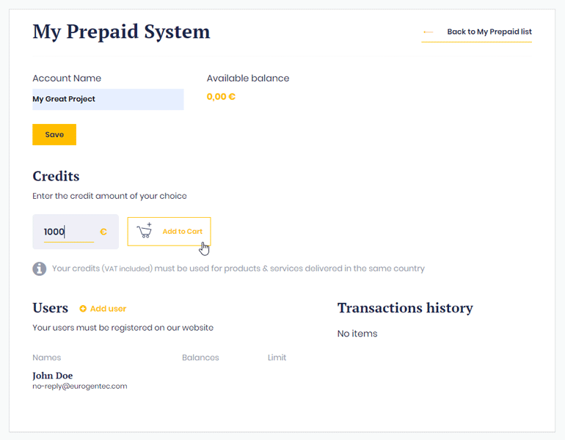
Task: Click the Add to Cart label
Action: (182, 232)
